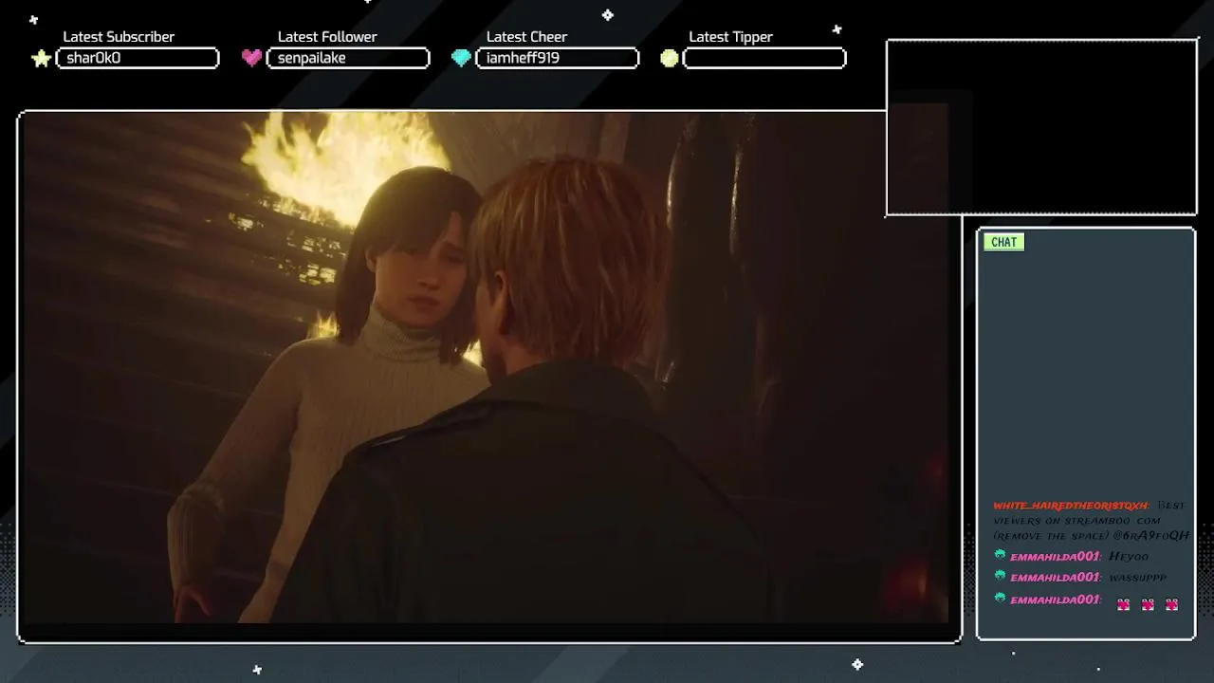Click the "Heyoo" chat message text
Viewport: 1214px width, 683px height.
(x=1129, y=556)
